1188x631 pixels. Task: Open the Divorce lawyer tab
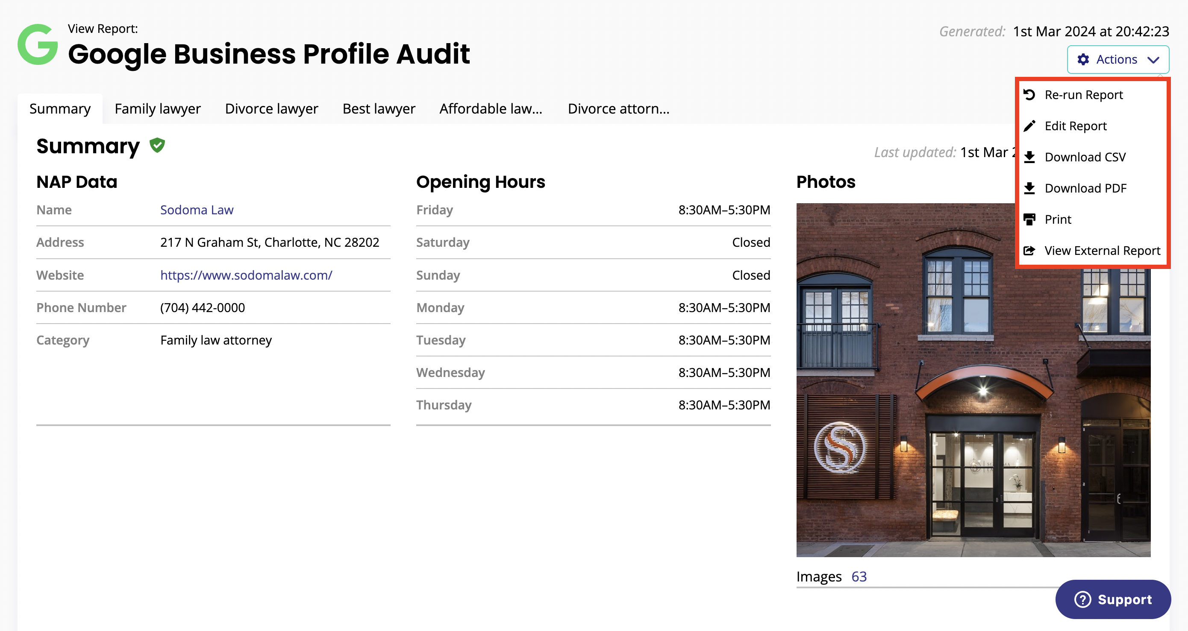[272, 109]
